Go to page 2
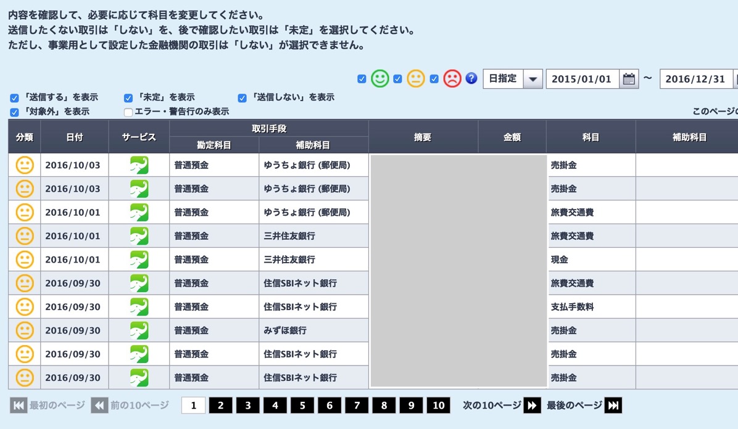This screenshot has width=738, height=429. pos(221,406)
